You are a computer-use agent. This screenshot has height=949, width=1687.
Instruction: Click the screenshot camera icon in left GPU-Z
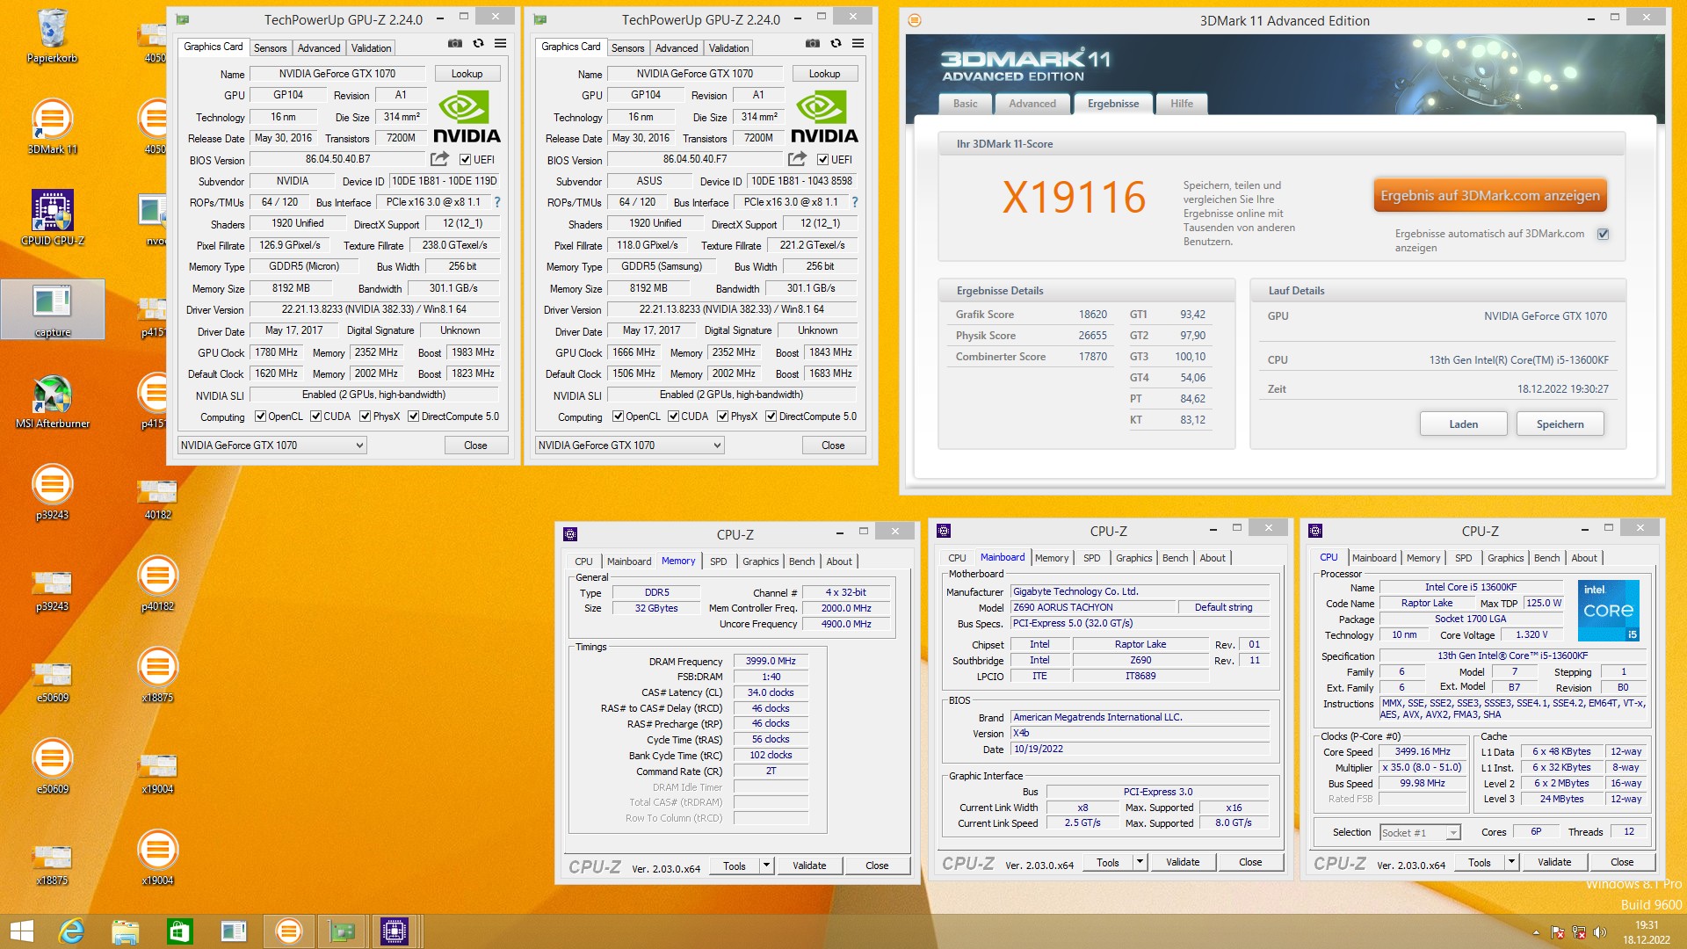[455, 43]
